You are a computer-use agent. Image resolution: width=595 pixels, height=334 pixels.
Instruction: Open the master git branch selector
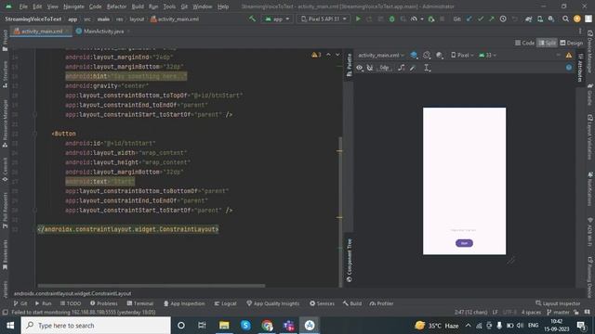pyautogui.click(x=559, y=312)
